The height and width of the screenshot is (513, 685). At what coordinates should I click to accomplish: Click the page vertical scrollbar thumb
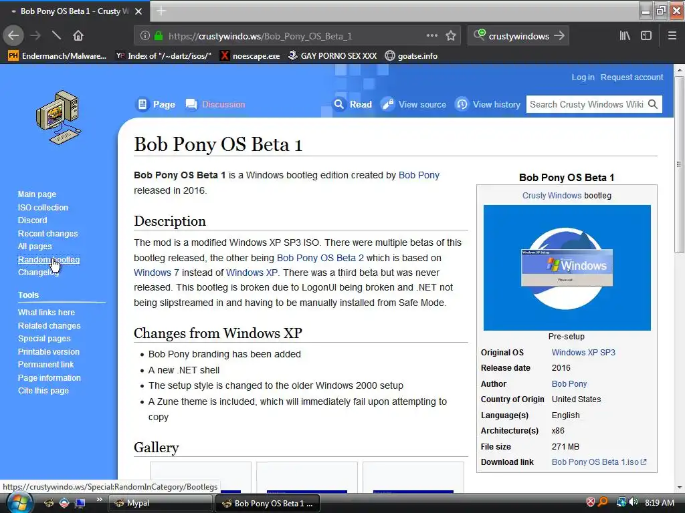pos(679,165)
